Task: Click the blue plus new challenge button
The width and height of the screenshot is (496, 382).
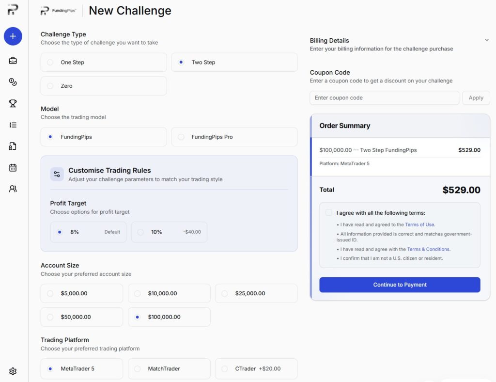Action: pos(13,36)
